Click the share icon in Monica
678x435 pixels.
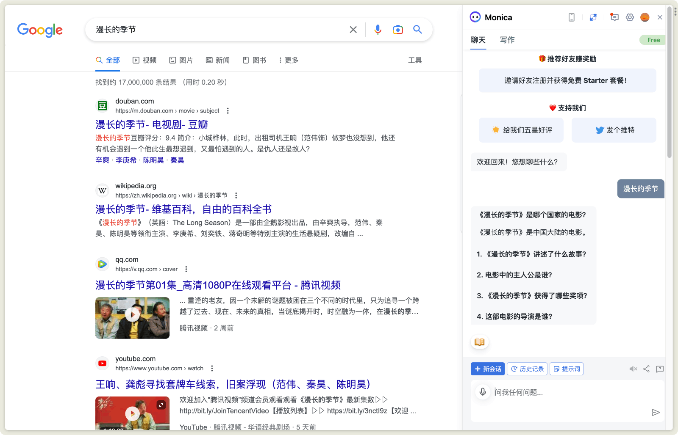[x=646, y=369]
